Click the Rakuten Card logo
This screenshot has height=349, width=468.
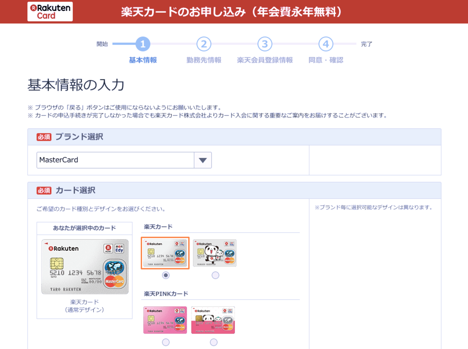click(x=50, y=11)
